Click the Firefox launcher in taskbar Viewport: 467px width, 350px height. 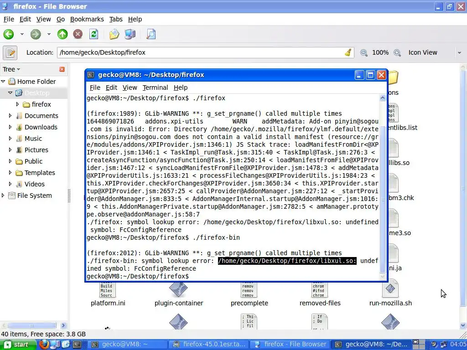44,345
